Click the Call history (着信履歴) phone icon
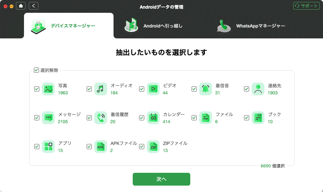 pyautogui.click(x=101, y=118)
